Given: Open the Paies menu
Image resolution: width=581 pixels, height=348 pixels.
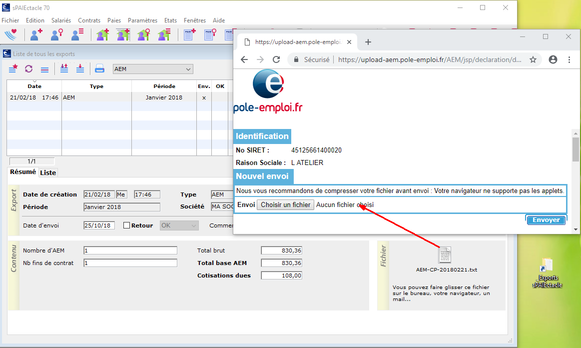Looking at the screenshot, I should click(x=114, y=20).
